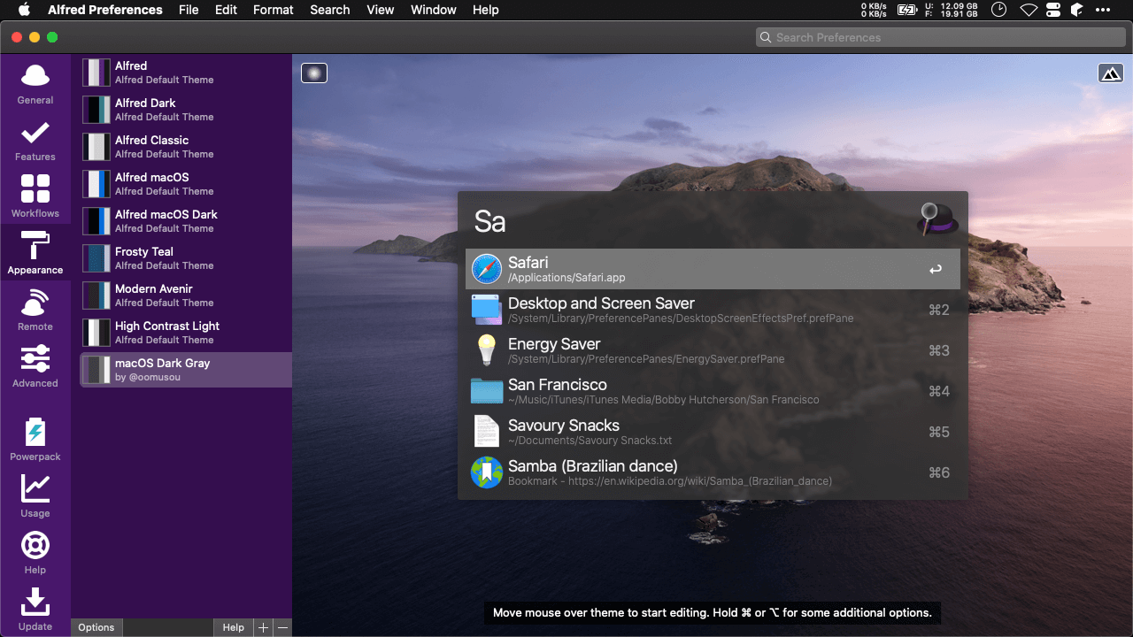Click the Safari result row title
1133x637 pixels.
[528, 263]
